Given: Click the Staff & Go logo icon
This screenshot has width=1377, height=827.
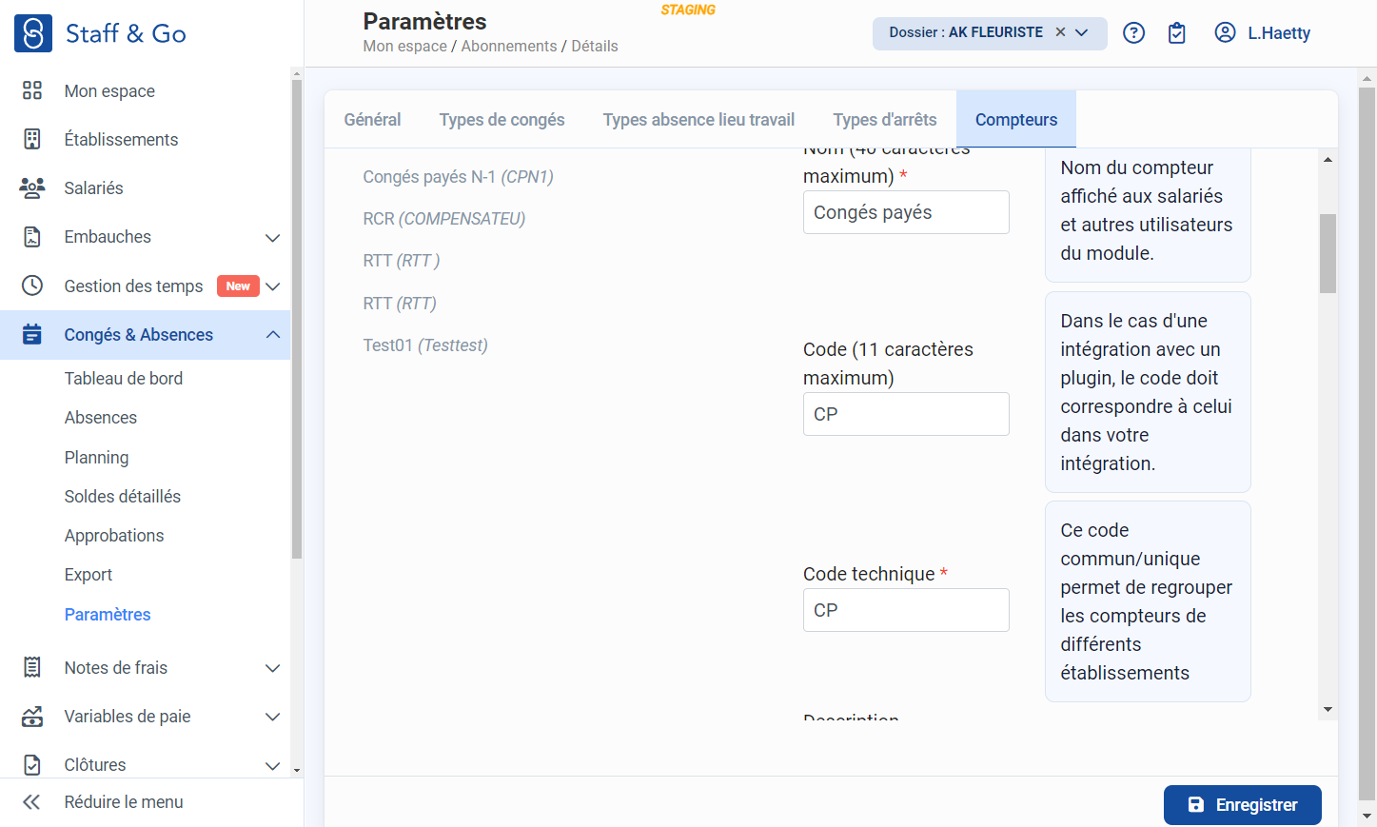Looking at the screenshot, I should [33, 33].
